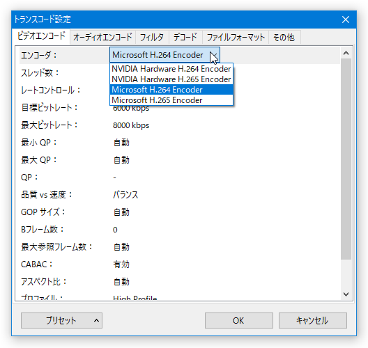
Task: Select the エンコーダ row label
Action: pos(39,55)
